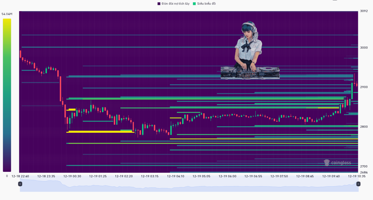Click the 12-19 06:00 time label

(227, 176)
